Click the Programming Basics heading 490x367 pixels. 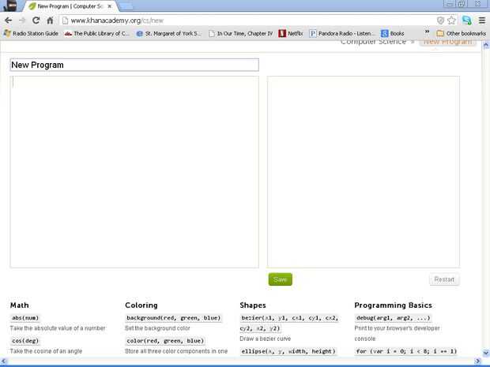(x=393, y=305)
